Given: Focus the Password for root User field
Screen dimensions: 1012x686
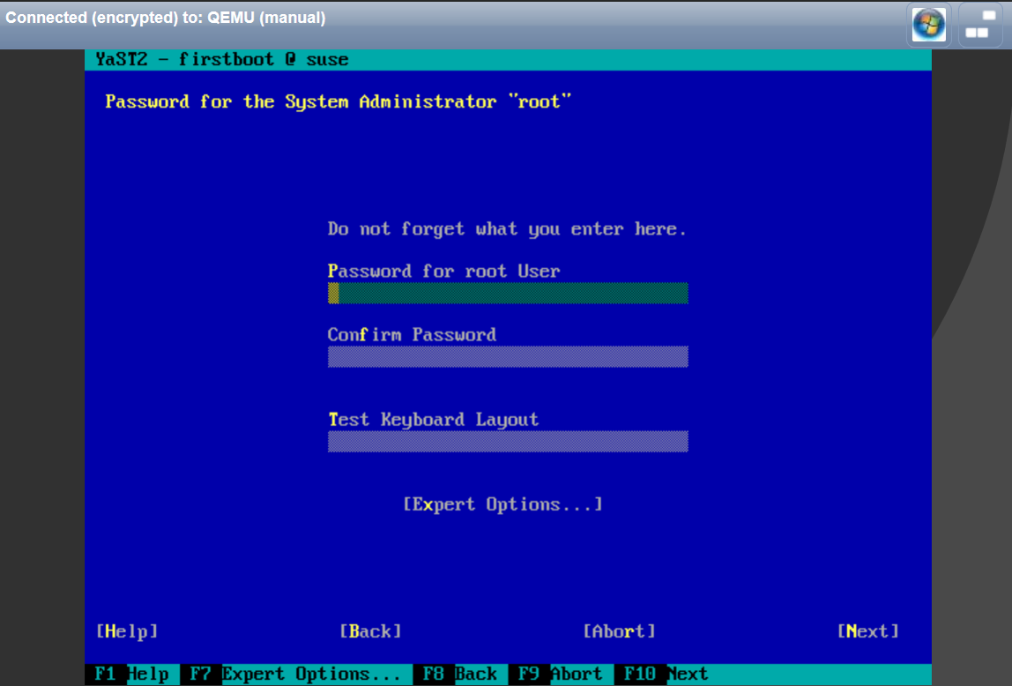Looking at the screenshot, I should (x=508, y=293).
